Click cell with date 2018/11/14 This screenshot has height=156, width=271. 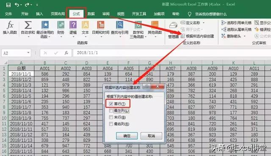(21, 146)
